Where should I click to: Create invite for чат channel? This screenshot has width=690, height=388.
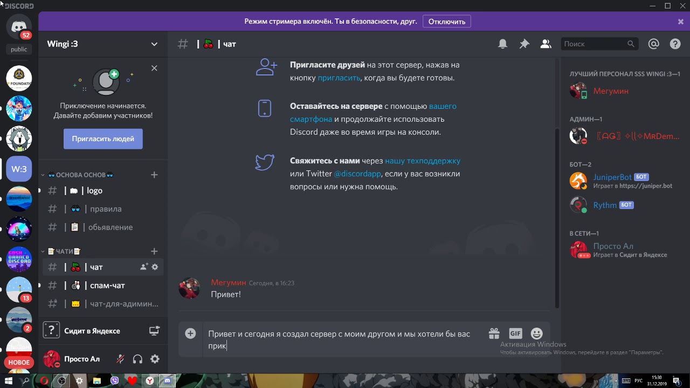point(144,267)
